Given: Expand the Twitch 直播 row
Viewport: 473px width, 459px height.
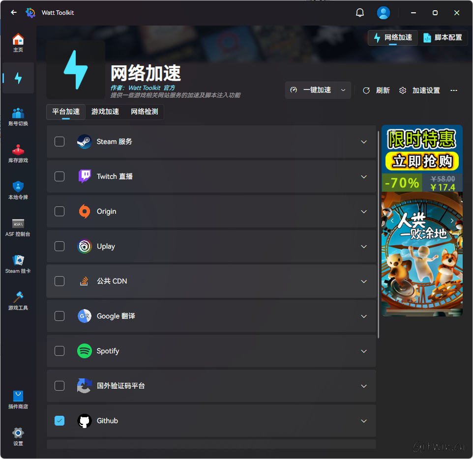Looking at the screenshot, I should (364, 177).
